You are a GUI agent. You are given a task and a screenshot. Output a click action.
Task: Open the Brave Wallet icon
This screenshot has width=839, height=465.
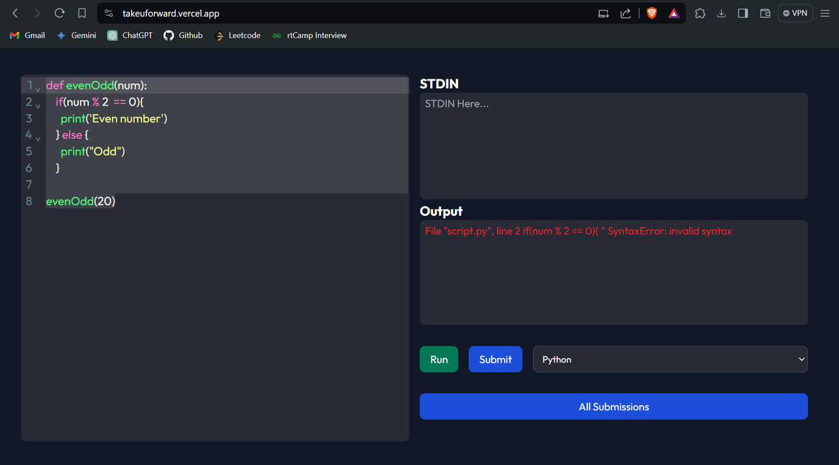(x=765, y=13)
